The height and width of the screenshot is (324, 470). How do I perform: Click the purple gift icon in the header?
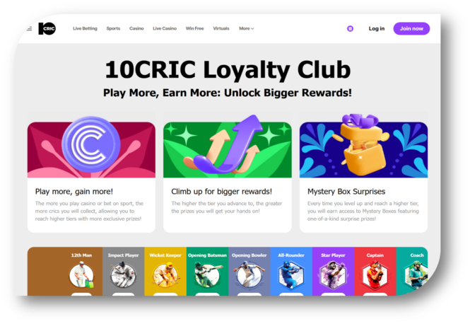coord(350,28)
